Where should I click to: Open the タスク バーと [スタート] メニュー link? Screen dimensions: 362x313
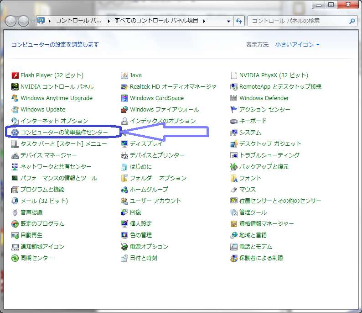click(x=64, y=144)
